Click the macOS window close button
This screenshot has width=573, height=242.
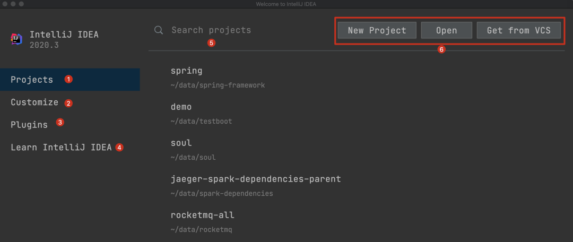5,4
